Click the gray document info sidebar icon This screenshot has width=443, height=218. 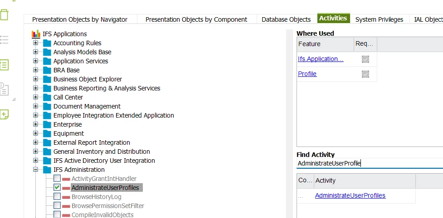coord(4,89)
